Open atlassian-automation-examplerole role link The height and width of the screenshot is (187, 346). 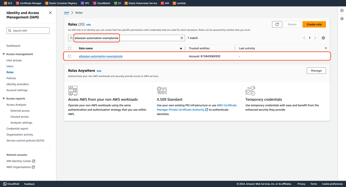(101, 56)
